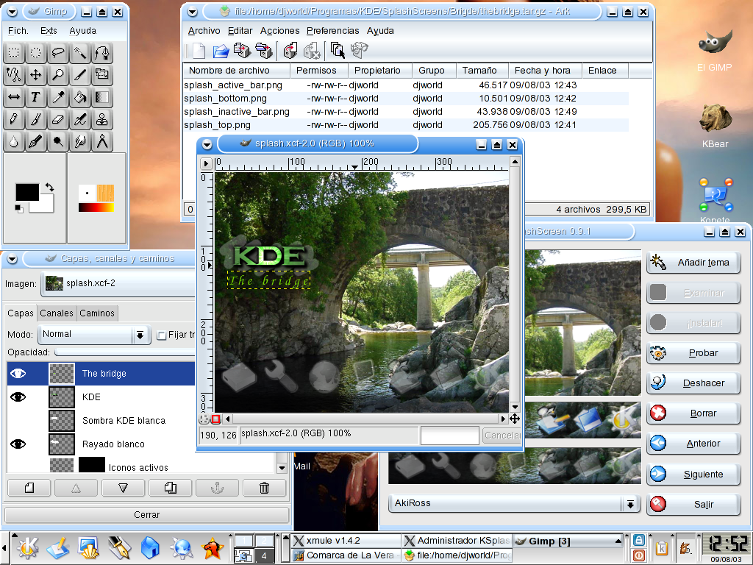
Task: Hide the Rayado blanco layer
Action: [x=18, y=444]
